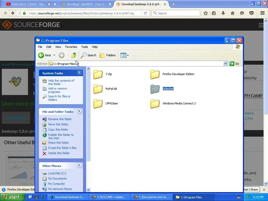Image resolution: width=268 pixels, height=201 pixels.
Task: Click Rename this folder link
Action: [x=60, y=119]
